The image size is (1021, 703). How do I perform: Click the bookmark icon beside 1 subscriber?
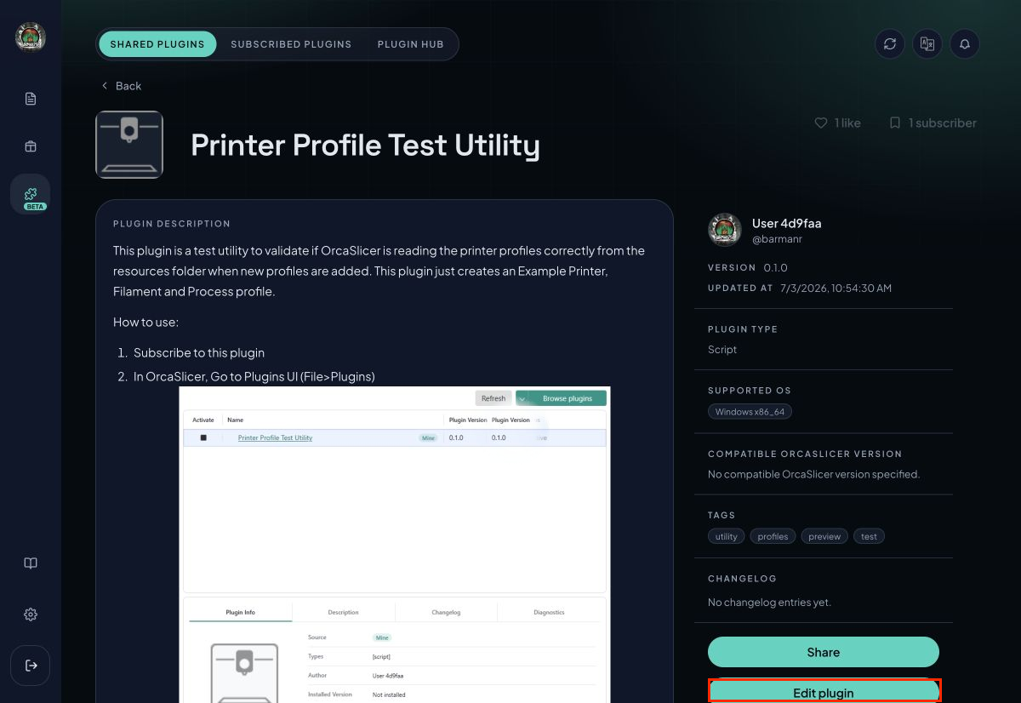pyautogui.click(x=895, y=123)
